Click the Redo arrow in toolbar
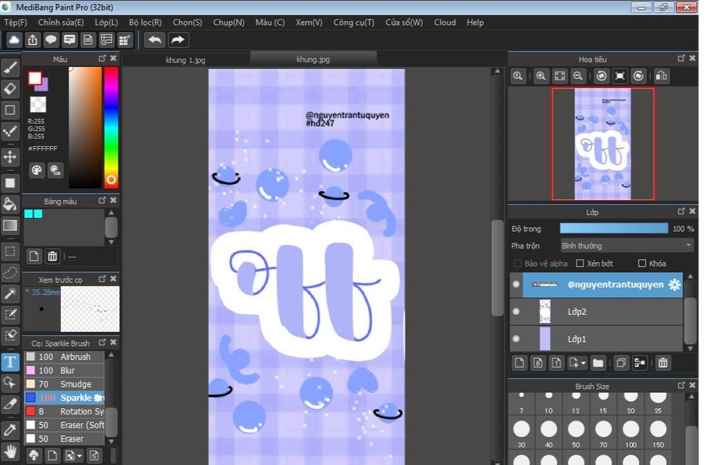 [x=178, y=40]
